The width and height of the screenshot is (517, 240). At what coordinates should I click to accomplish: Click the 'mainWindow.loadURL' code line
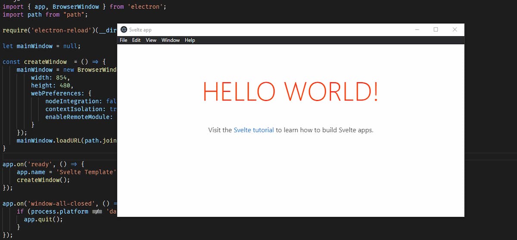tap(67, 140)
